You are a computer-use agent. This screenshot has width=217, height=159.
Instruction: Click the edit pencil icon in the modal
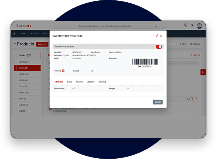click(157, 36)
